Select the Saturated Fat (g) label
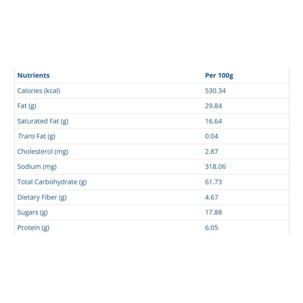Screen dimensions: 303x303 pyautogui.click(x=43, y=121)
